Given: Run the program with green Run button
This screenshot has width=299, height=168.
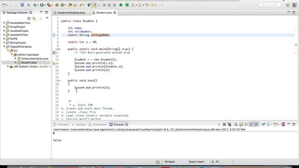Looking at the screenshot, I should 42,5.
